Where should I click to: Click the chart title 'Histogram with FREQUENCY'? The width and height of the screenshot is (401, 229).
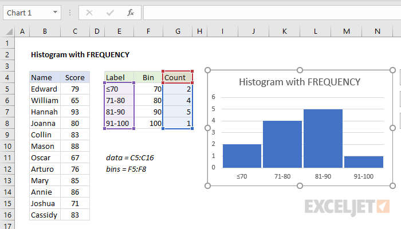(x=300, y=82)
